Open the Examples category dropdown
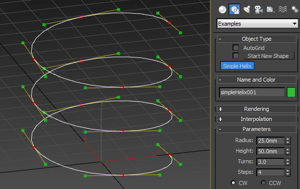 coord(258,24)
